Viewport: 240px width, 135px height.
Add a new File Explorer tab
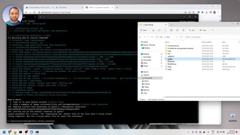click(x=172, y=25)
